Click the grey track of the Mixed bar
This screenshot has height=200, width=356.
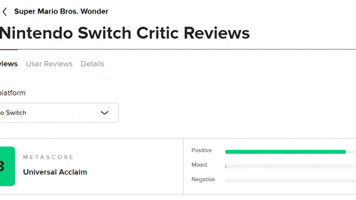click(291, 166)
